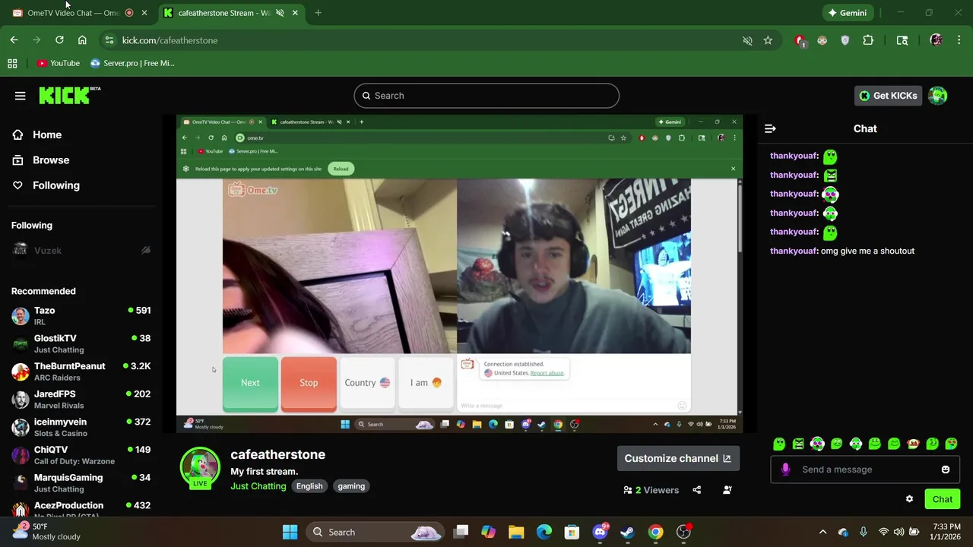Collapse the chat panel with arrow icon

click(x=770, y=128)
